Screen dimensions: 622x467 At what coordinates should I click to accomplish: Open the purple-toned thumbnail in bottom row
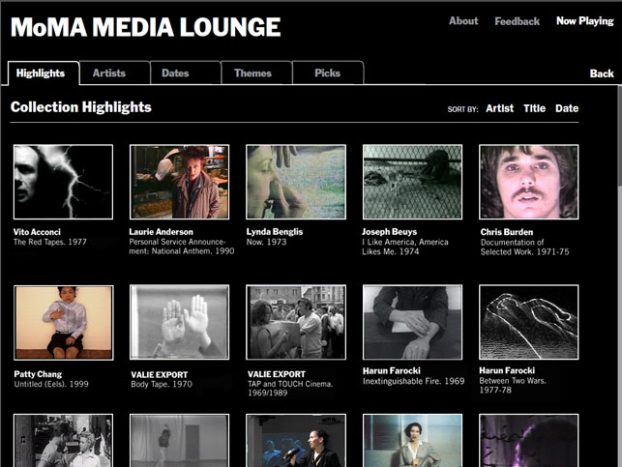pyautogui.click(x=529, y=441)
